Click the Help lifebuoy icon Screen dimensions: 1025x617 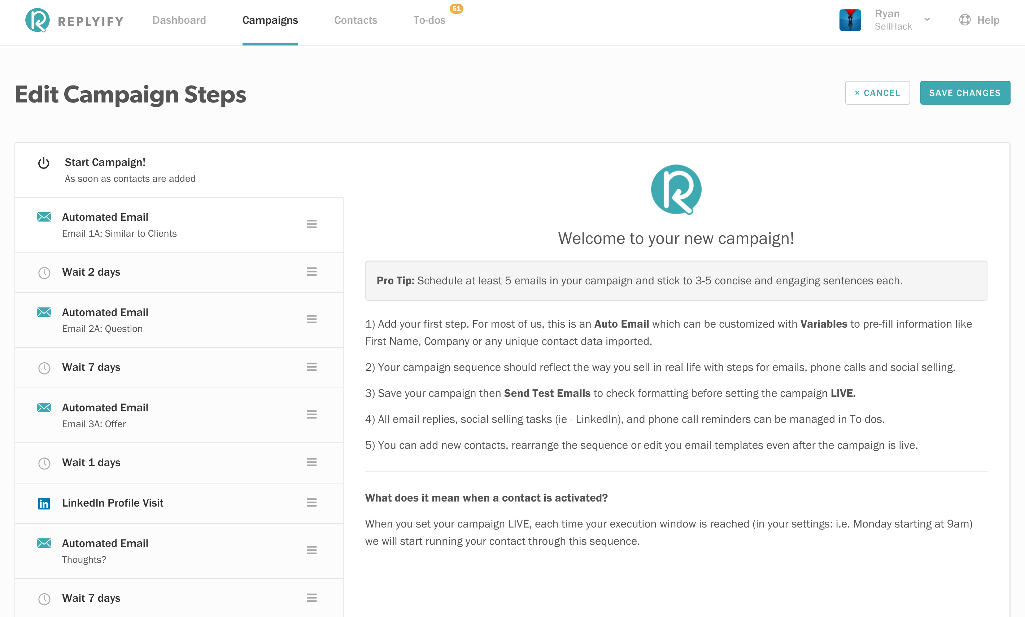(965, 20)
